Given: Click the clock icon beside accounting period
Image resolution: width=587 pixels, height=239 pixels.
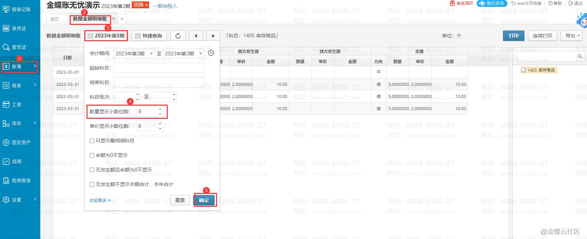Looking at the screenshot, I should point(211,53).
